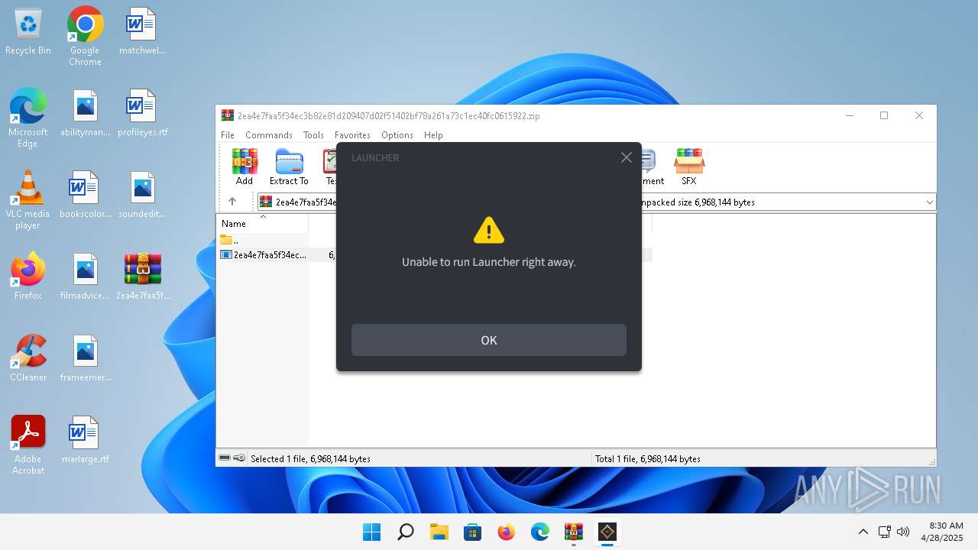
Task: Click the SFX toolbar icon in WinRAR
Action: coord(689,167)
